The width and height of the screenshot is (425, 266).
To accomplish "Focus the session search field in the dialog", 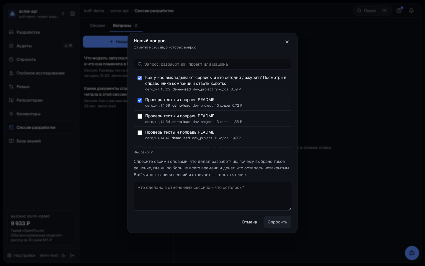I will pyautogui.click(x=212, y=64).
